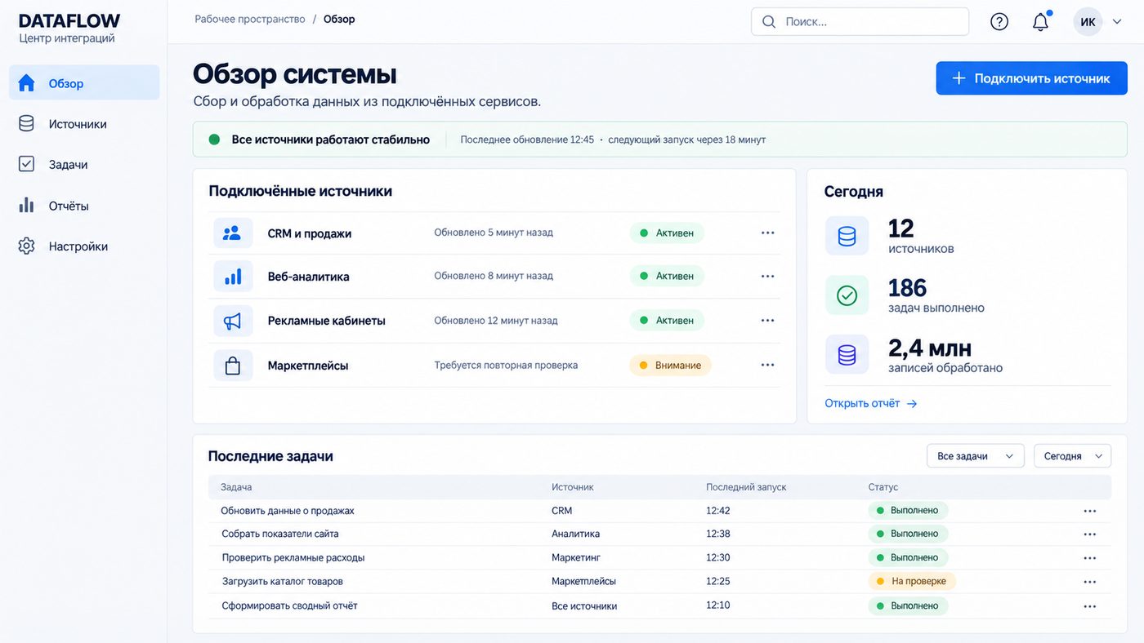Click the Внимание badge for Маркетплейсы
The height and width of the screenshot is (643, 1144).
(x=670, y=365)
